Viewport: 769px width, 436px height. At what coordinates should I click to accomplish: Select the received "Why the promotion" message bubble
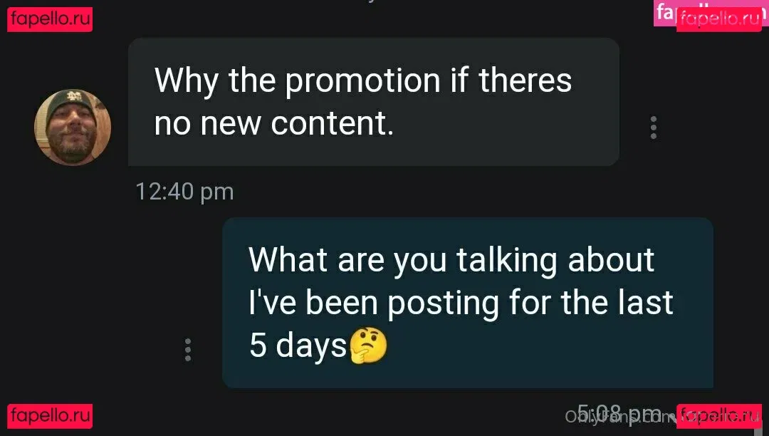point(374,102)
